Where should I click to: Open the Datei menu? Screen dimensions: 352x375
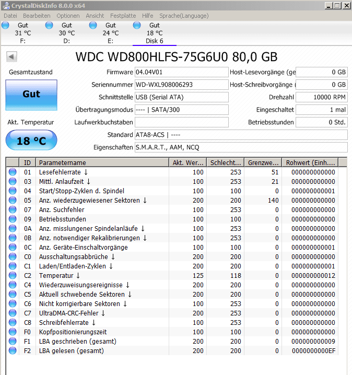10,16
